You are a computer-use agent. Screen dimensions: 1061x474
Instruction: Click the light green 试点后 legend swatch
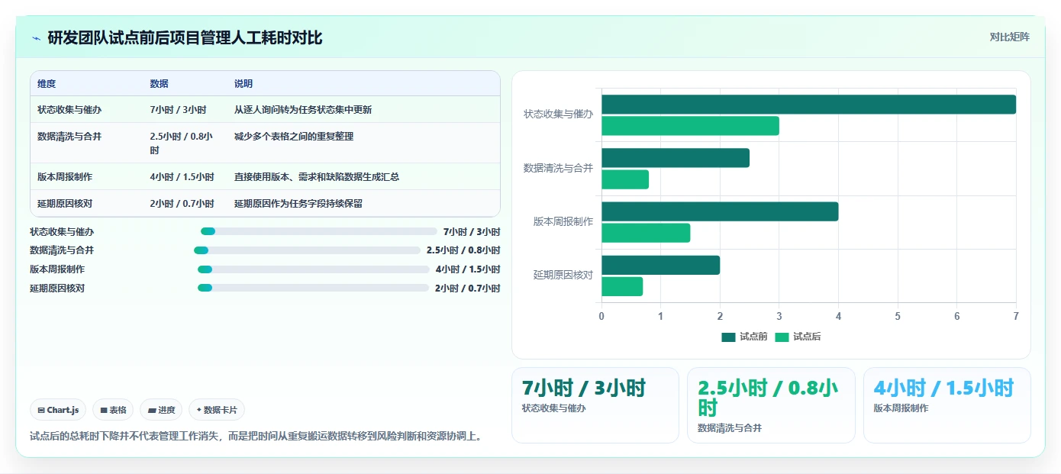(782, 337)
